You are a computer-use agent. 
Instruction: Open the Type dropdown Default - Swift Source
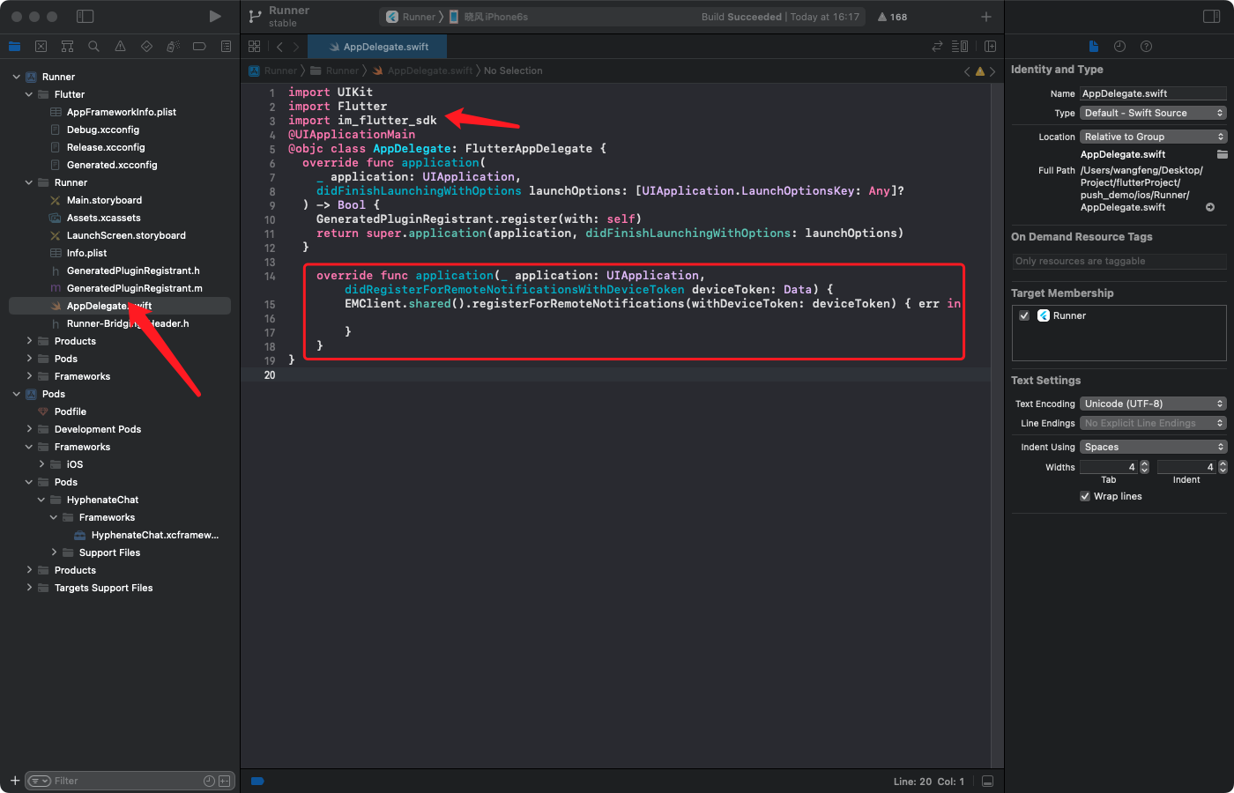point(1153,113)
